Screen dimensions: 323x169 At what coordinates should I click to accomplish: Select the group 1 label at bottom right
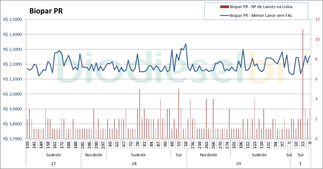pyautogui.click(x=300, y=164)
